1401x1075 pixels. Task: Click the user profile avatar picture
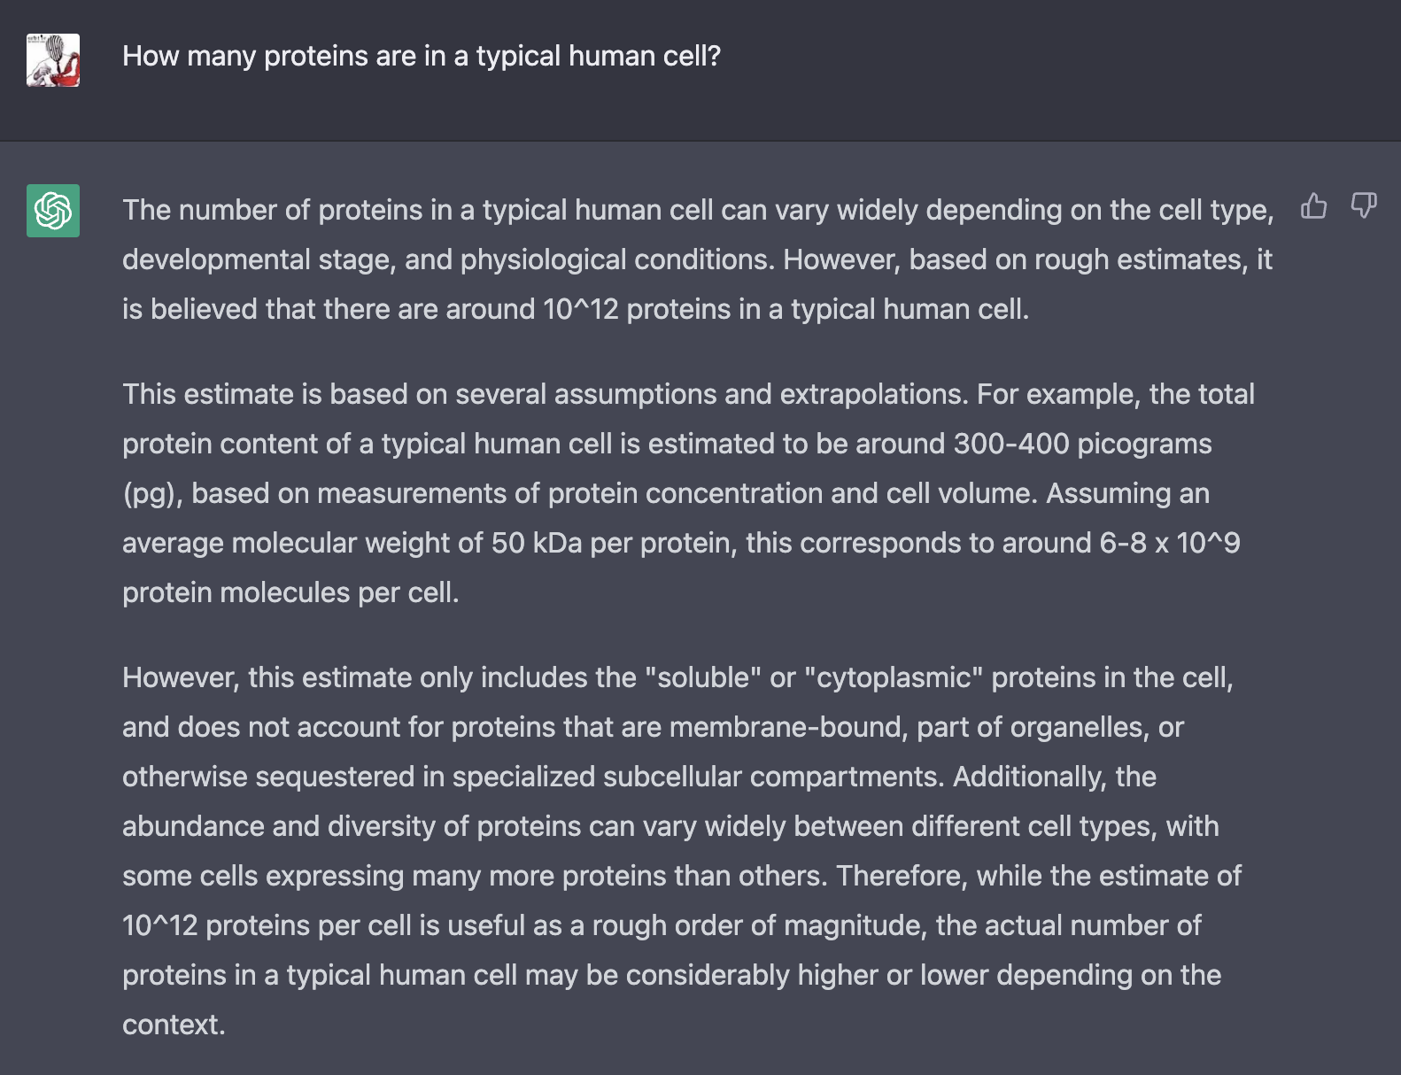coord(53,60)
